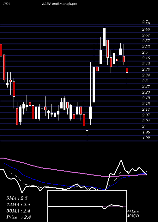
Task: Click the <<Live label
Action: tap(133, 212)
